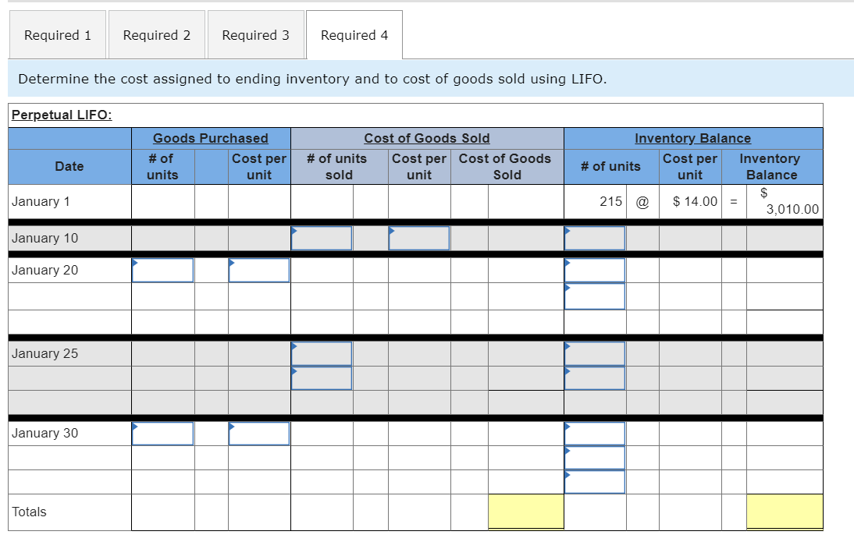Viewport: 854px width, 542px height.
Task: Switch to the Required 2 tab
Action: pyautogui.click(x=156, y=34)
